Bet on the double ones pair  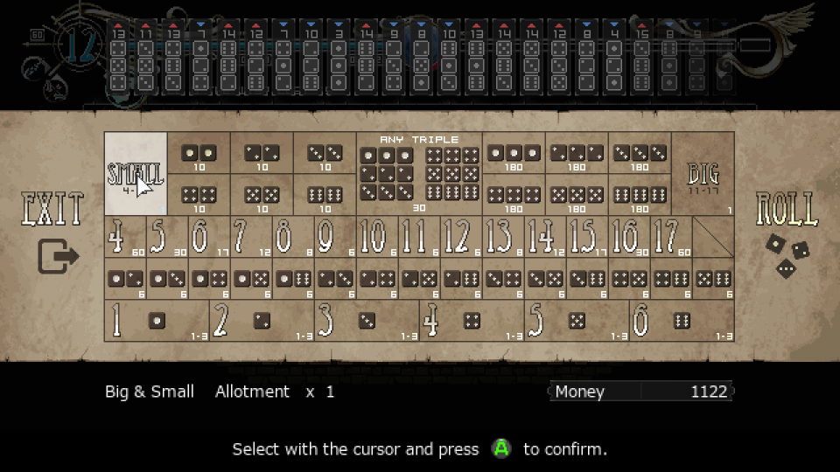199,154
